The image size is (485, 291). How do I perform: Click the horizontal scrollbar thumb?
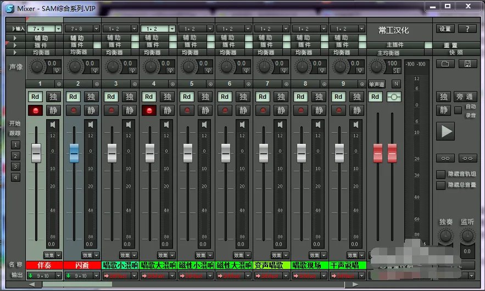tap(77, 284)
